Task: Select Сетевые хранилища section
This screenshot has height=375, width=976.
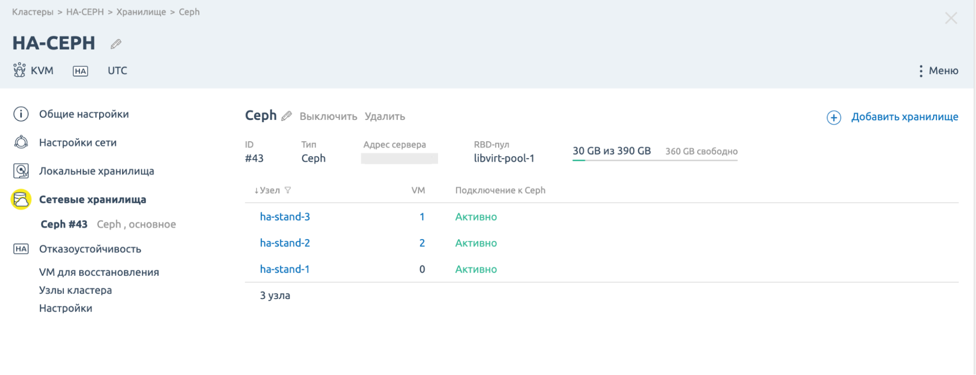Action: coord(93,199)
